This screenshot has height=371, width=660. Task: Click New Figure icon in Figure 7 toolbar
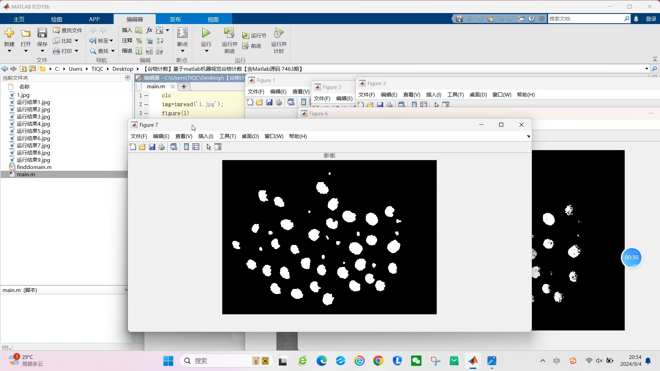click(133, 147)
